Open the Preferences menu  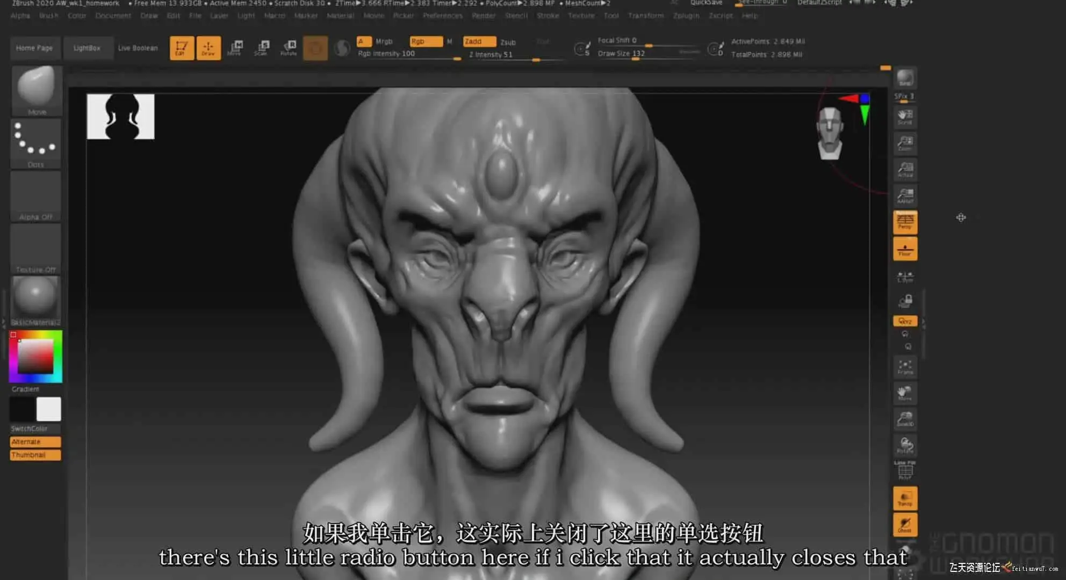click(442, 16)
